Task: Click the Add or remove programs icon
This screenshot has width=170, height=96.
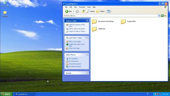Action: pos(67,29)
